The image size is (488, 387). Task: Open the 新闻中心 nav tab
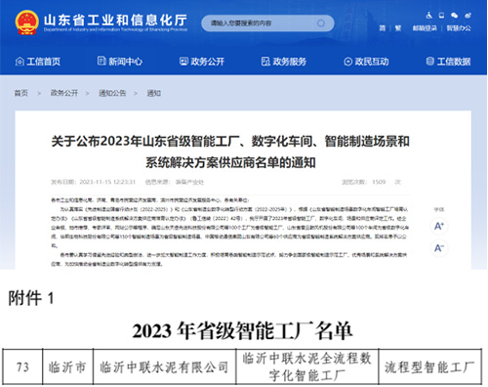click(x=120, y=62)
